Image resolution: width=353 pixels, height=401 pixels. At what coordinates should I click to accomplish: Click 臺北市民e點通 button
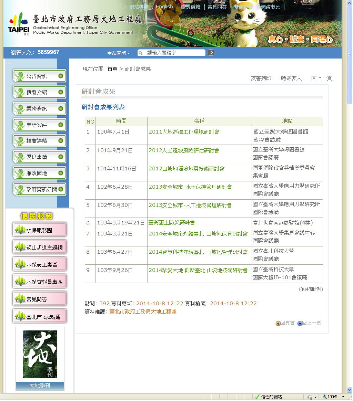coord(40,316)
